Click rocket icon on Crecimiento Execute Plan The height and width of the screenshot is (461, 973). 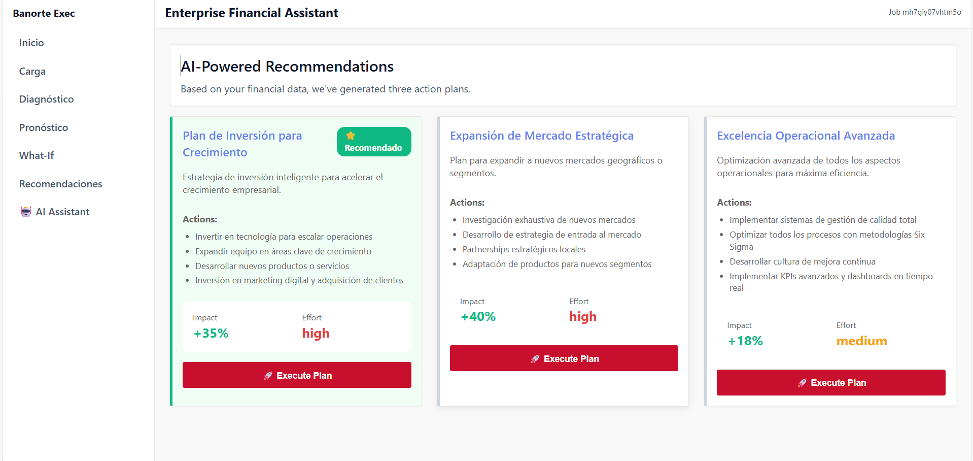coord(268,376)
